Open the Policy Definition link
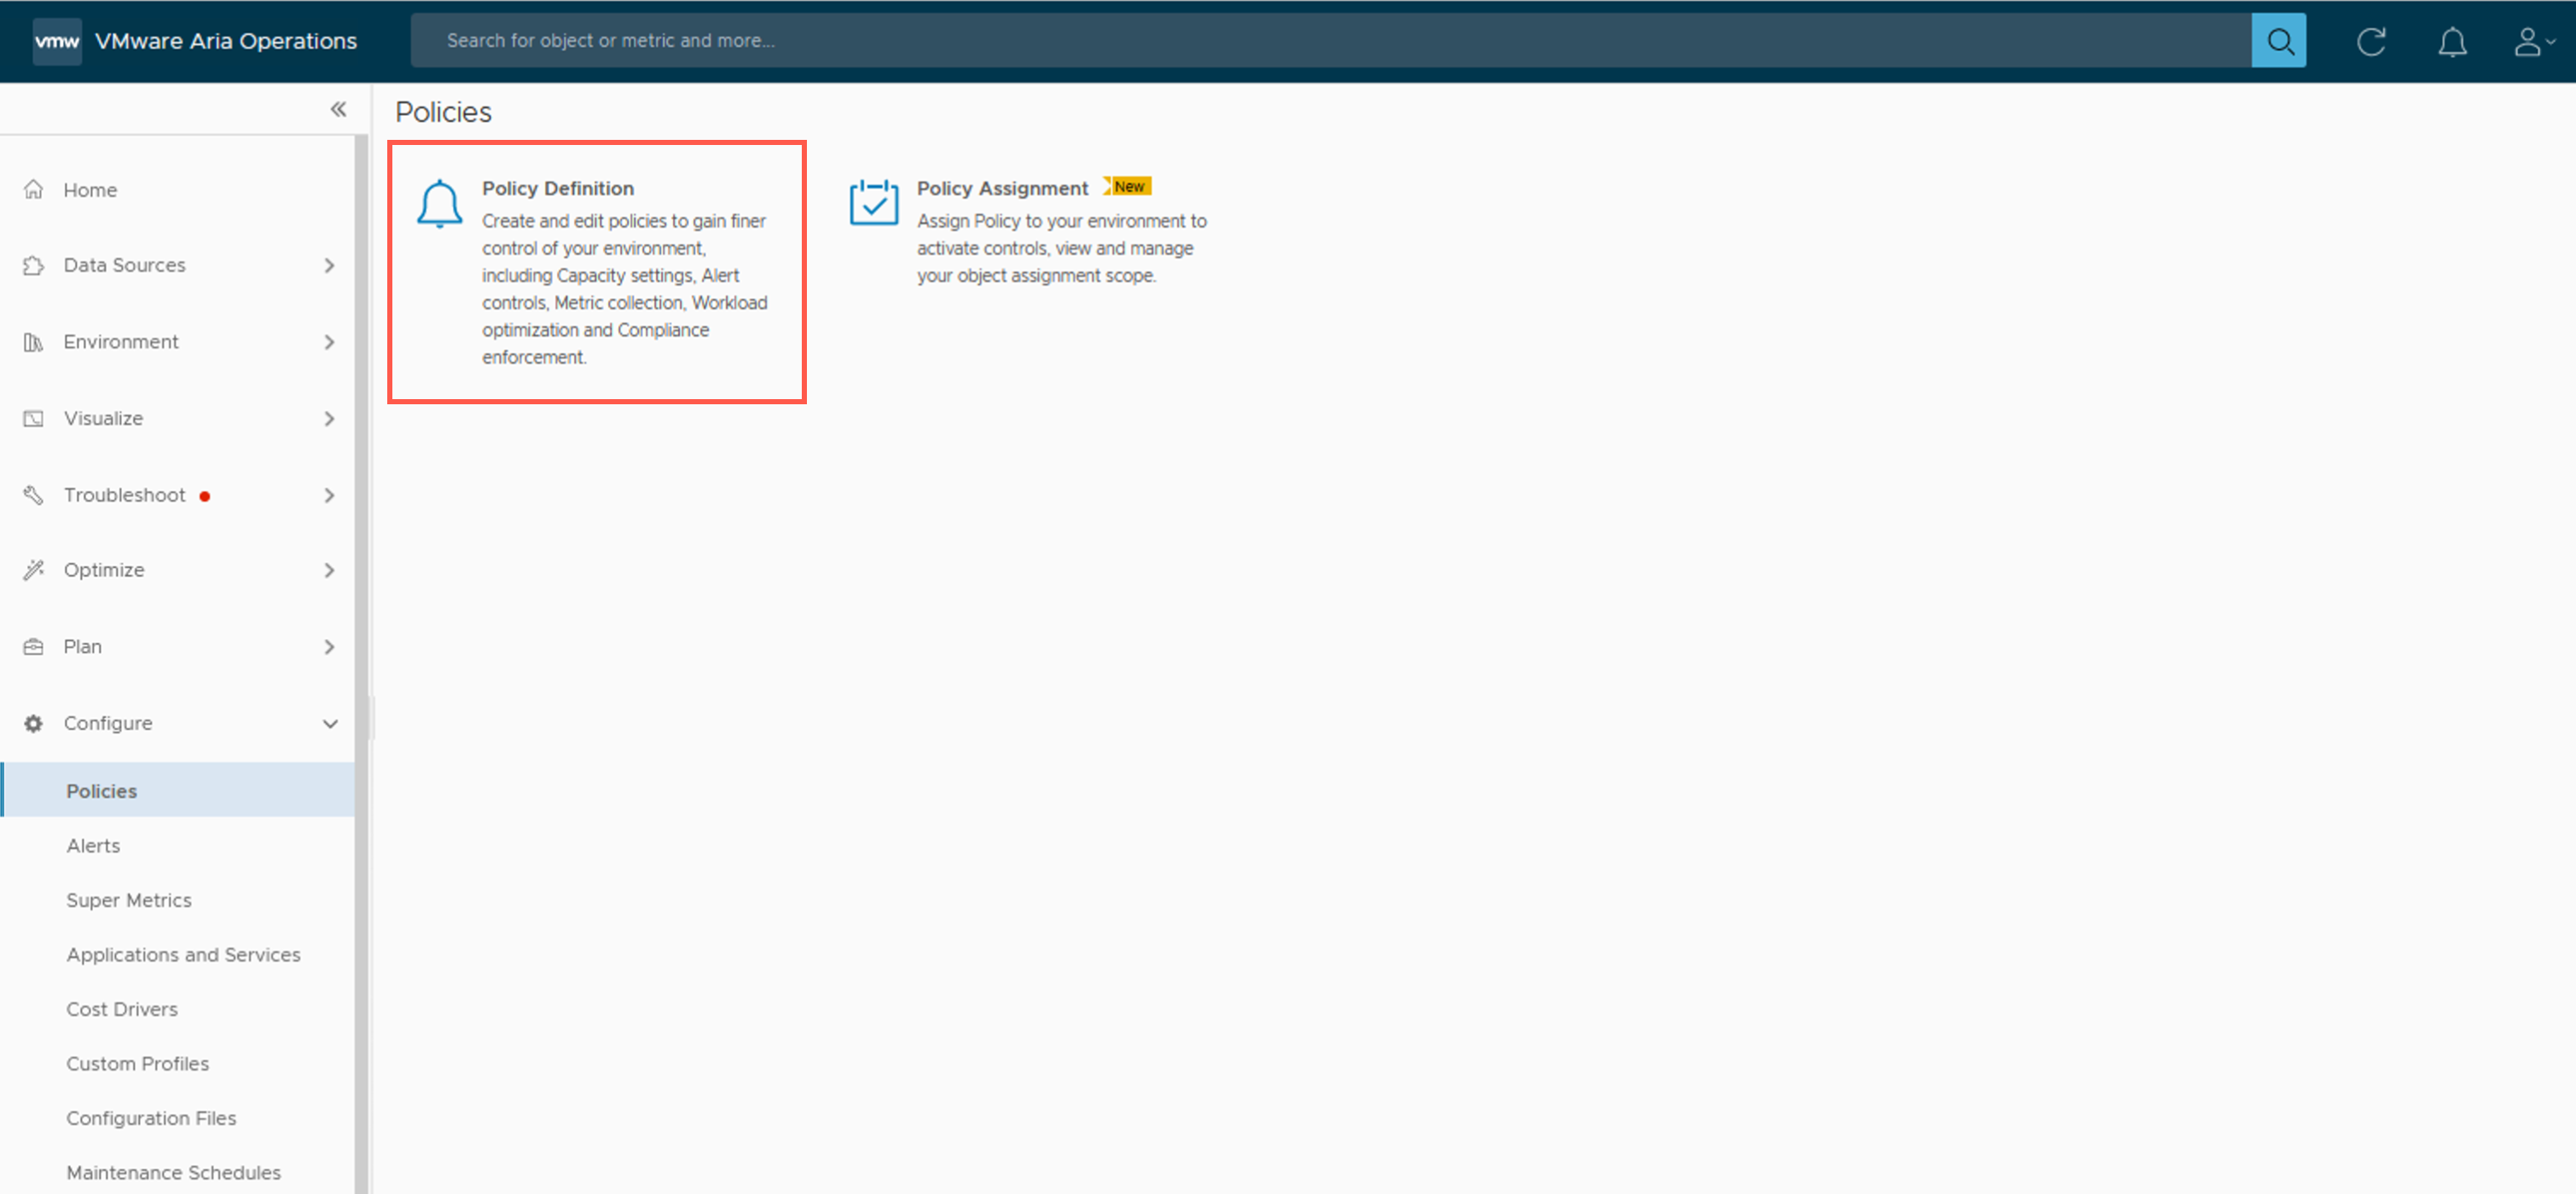Screen dimensions: 2576x1194 (x=558, y=188)
